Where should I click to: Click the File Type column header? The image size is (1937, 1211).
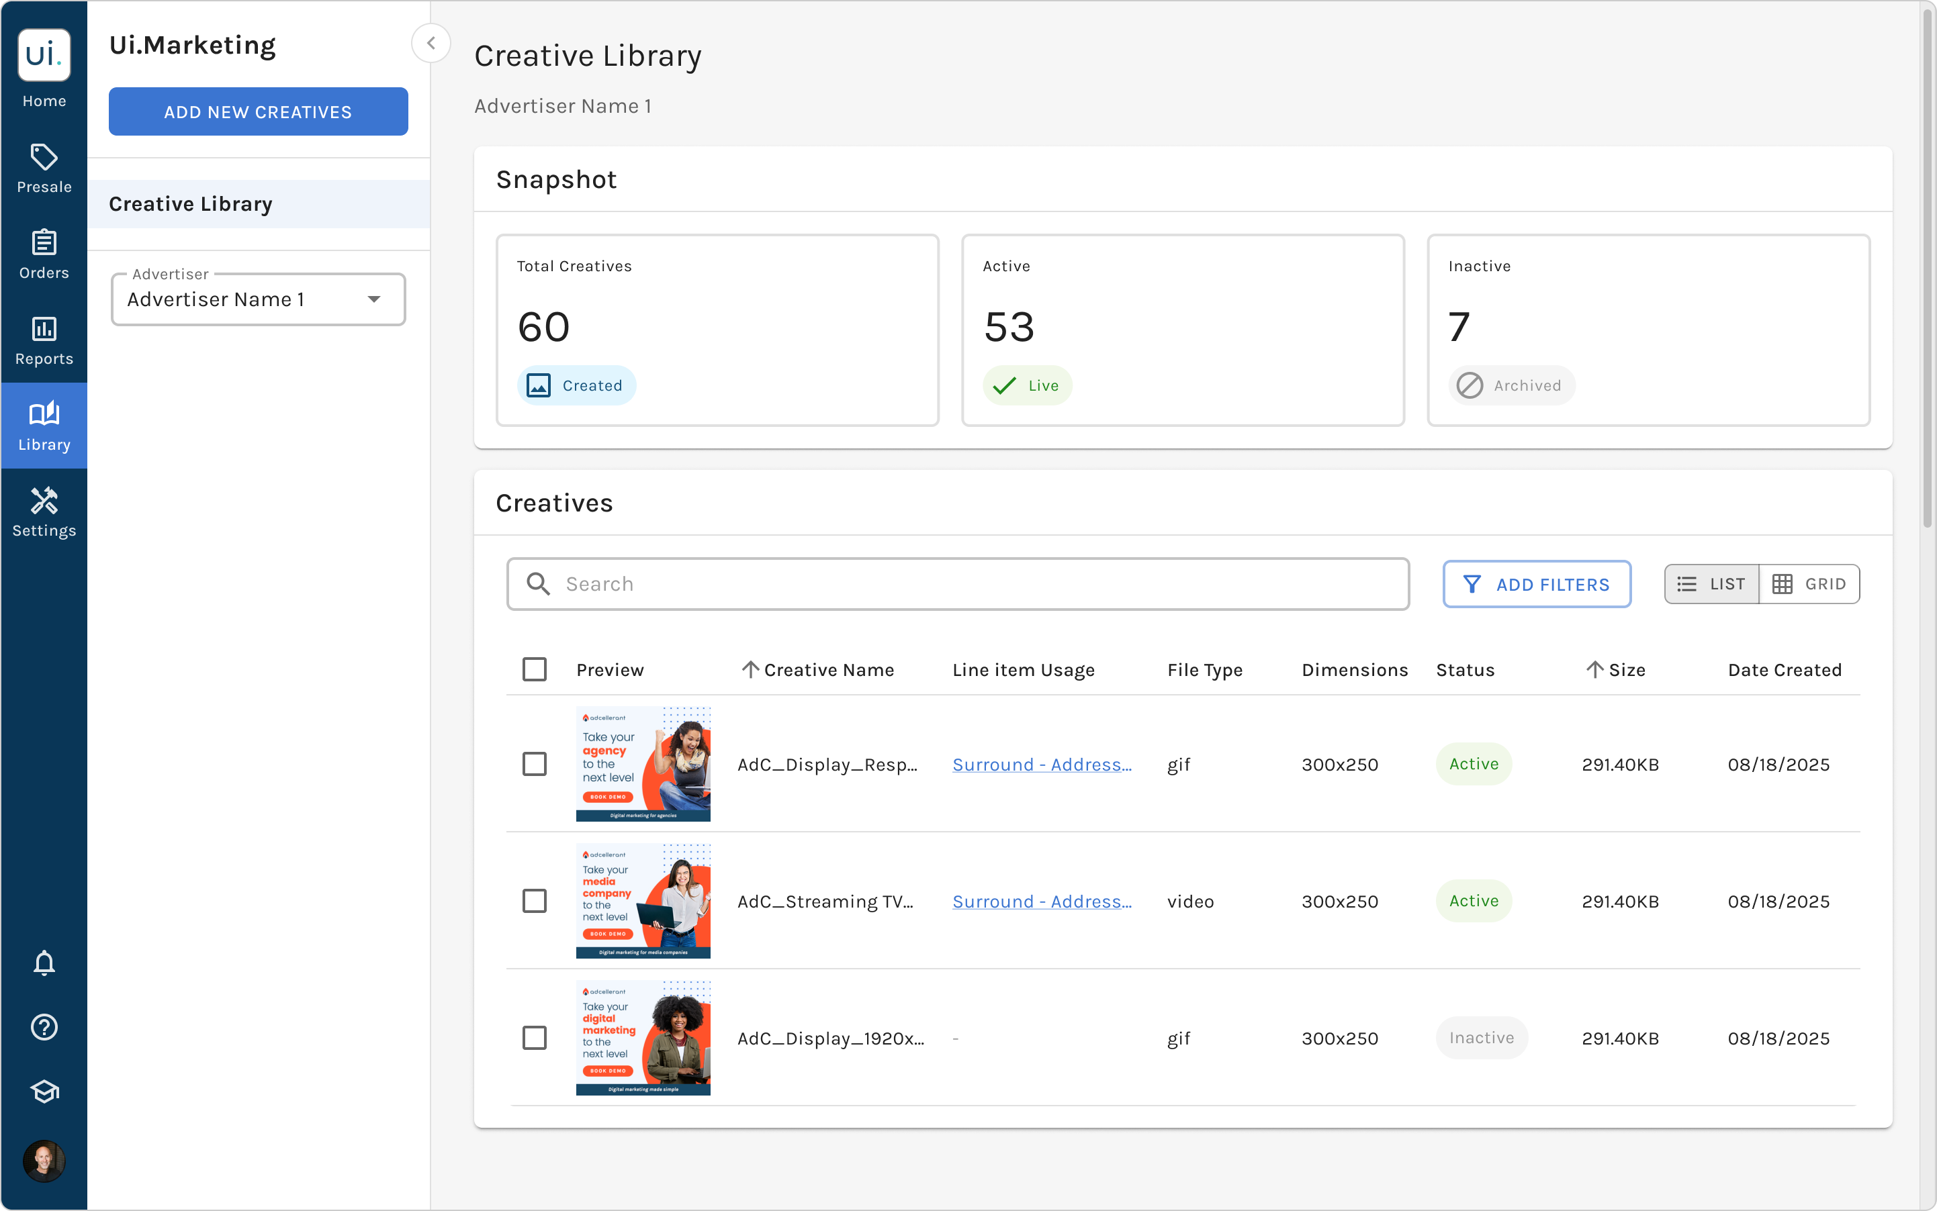coord(1204,669)
